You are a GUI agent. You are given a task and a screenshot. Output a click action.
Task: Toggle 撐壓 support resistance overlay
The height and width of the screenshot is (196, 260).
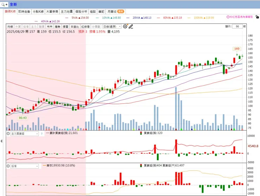[65, 27]
